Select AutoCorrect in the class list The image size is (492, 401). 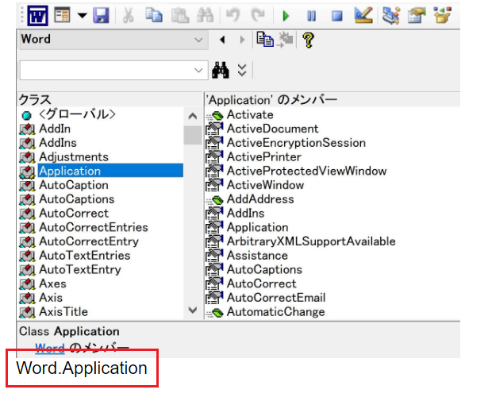74,214
